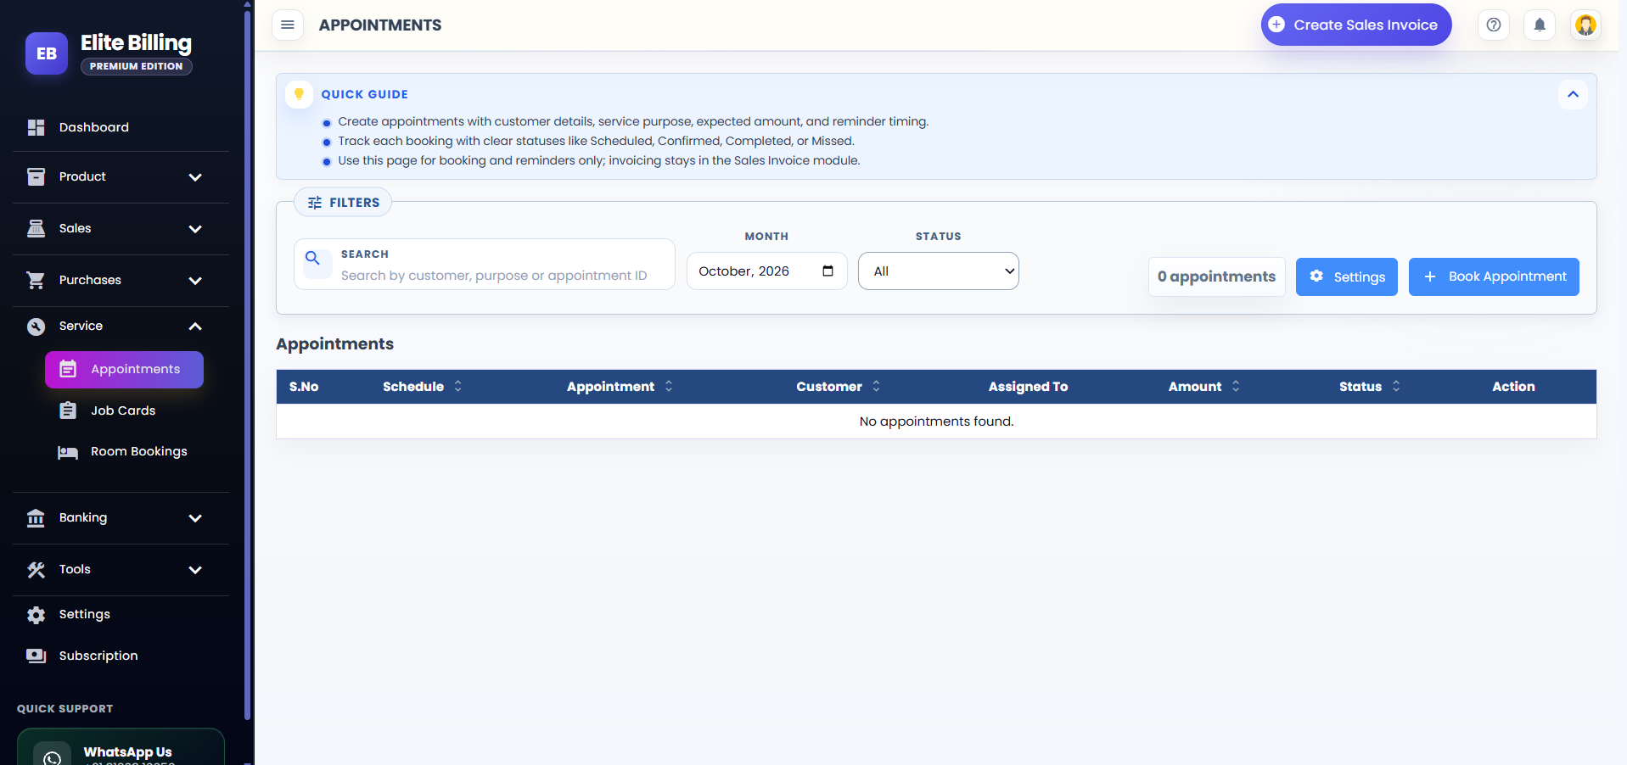Open Job Cards in sidebar
1627x765 pixels.
coord(124,410)
